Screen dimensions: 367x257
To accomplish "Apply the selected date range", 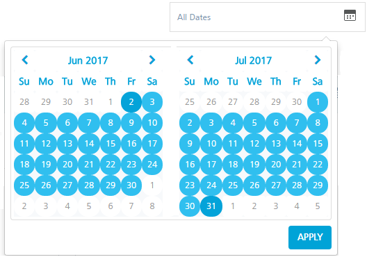I will pyautogui.click(x=310, y=237).
